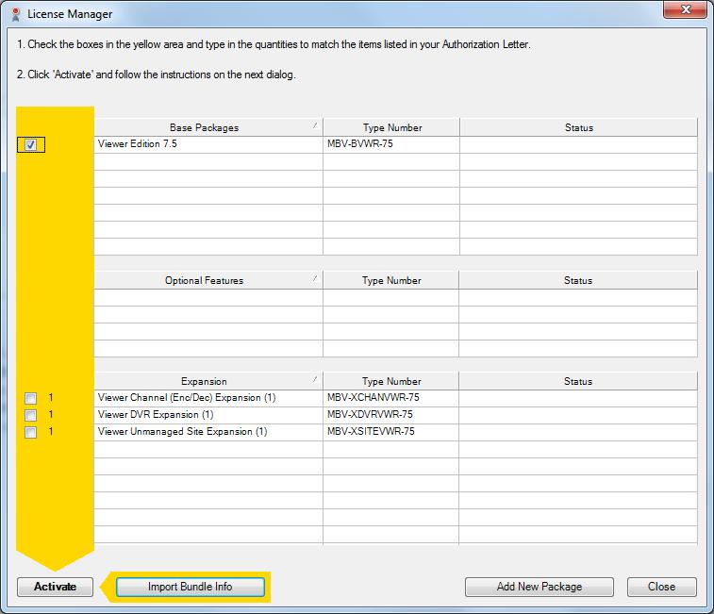Select Viewer Unmanaged Site Expansion (1) row
This screenshot has height=614, width=714.
(x=396, y=432)
